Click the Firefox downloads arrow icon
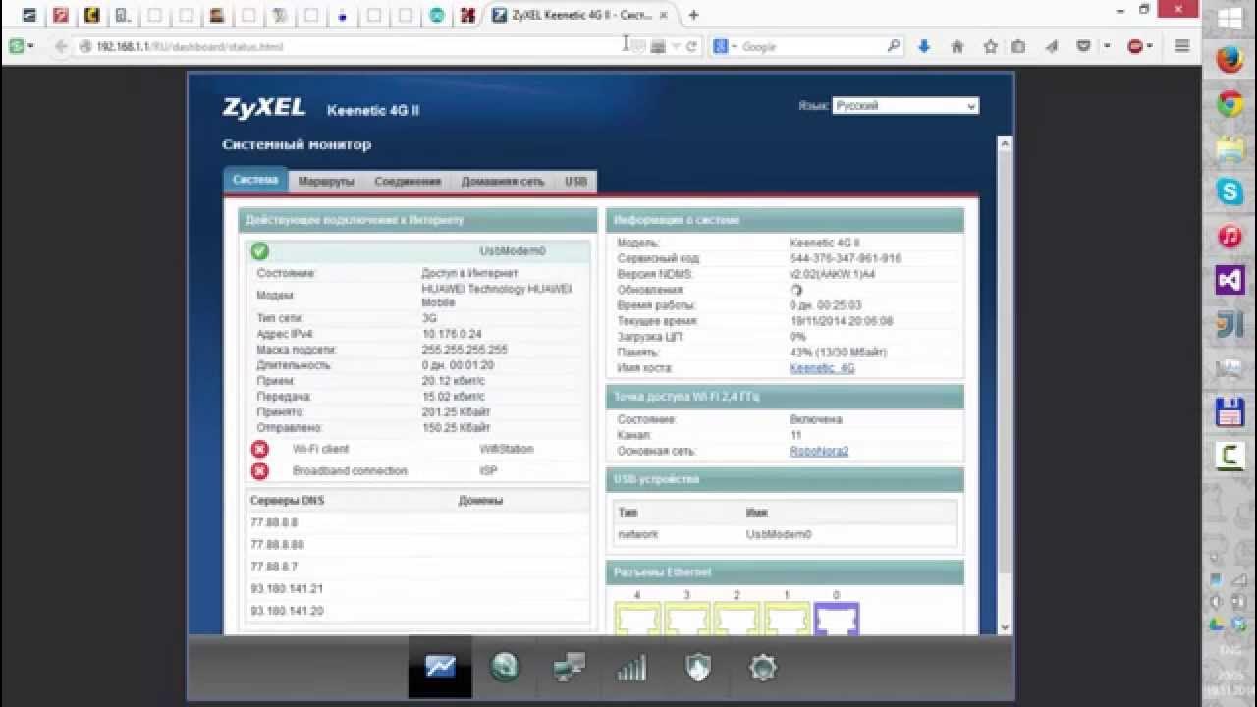The height and width of the screenshot is (707, 1257). coord(924,46)
